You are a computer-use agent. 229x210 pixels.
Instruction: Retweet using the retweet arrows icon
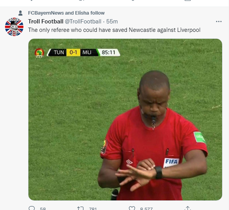[x=80, y=208]
